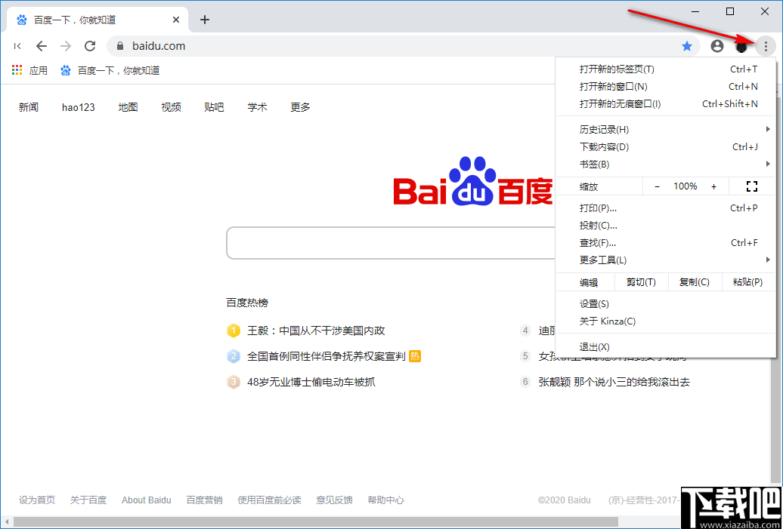Select 打开新的标签页(T) menu item
783x529 pixels.
pos(666,69)
